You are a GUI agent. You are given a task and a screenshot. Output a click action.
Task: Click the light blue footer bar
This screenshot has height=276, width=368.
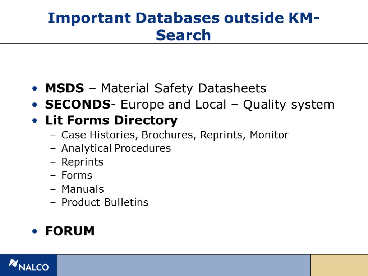click(184, 265)
